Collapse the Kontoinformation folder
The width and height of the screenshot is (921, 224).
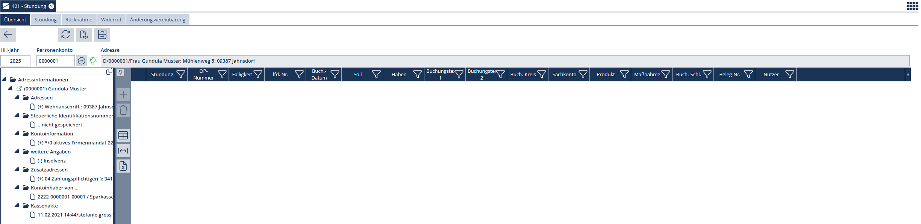pyautogui.click(x=17, y=134)
